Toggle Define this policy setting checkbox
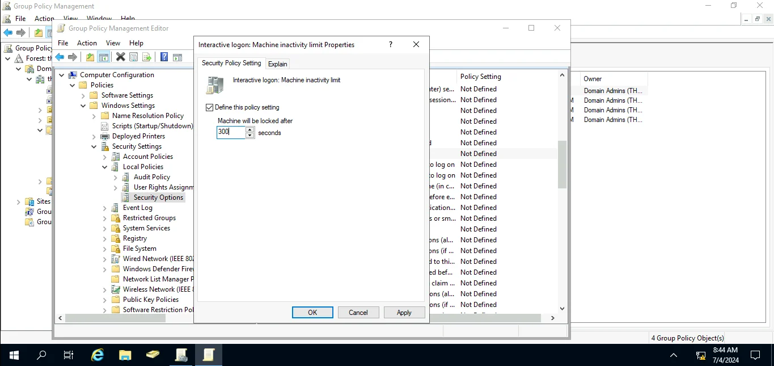 (209, 107)
